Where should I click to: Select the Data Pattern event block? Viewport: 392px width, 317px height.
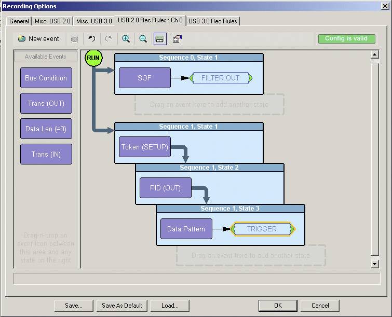pos(186,229)
